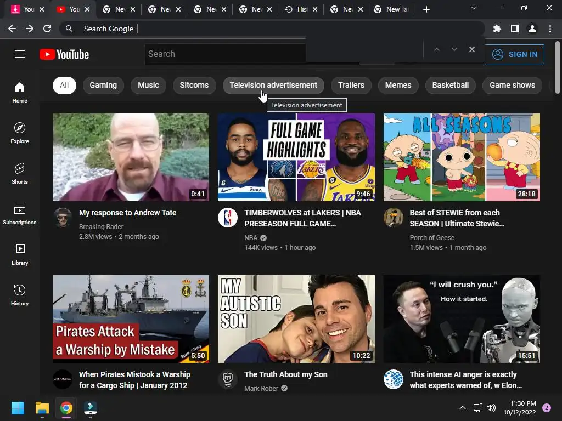Open the volume tray icon
The width and height of the screenshot is (562, 421).
491,408
